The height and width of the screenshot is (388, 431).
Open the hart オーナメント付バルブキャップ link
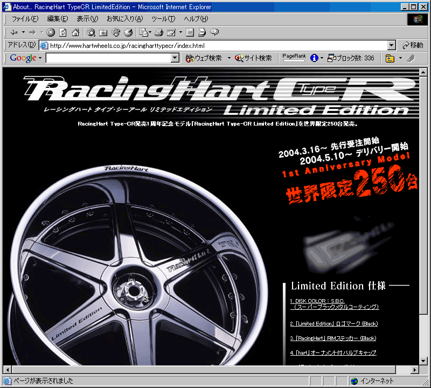(x=333, y=352)
